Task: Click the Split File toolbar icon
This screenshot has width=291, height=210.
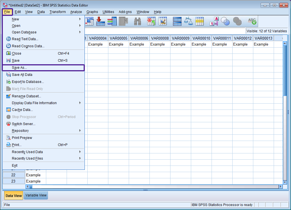Action: coord(177,22)
